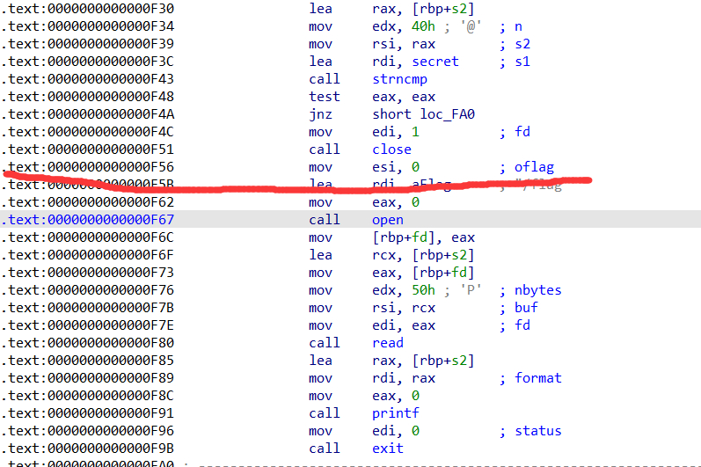Click lea rcx, [rbp+s2] operand
This screenshot has width=701, height=467.
point(423,255)
